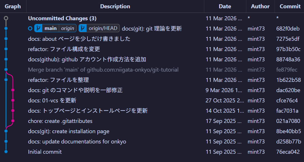Viewport: 304px width, 162px height.
Task: Click the Author column header
Action: (260, 6)
